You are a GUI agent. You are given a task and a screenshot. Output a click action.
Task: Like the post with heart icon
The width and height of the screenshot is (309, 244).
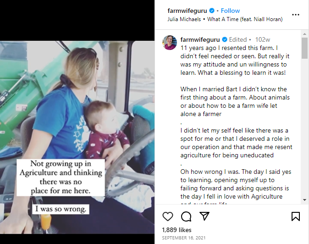(168, 216)
